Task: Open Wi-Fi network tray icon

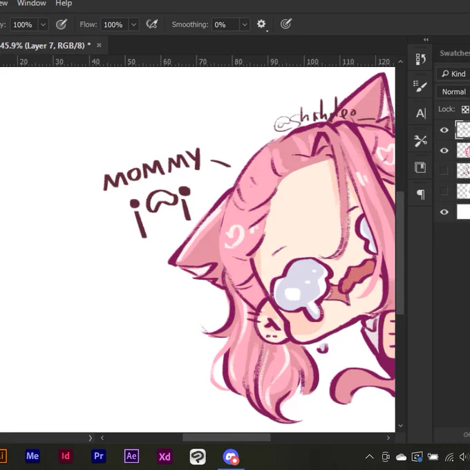Action: click(x=449, y=457)
